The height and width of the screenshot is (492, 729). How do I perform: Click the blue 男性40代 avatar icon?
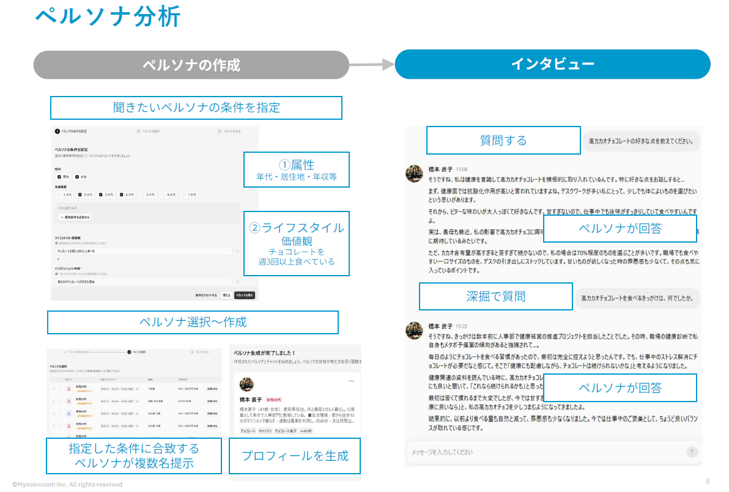pos(69,414)
